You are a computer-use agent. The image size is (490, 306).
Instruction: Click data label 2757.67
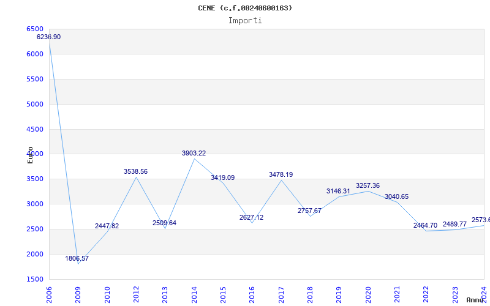click(309, 211)
